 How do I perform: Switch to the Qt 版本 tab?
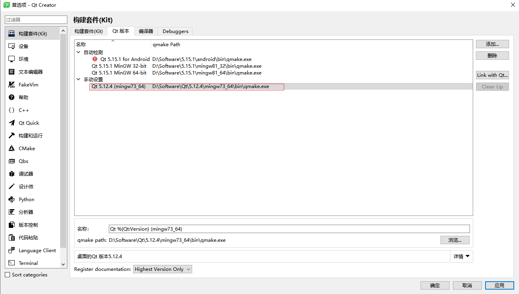121,31
